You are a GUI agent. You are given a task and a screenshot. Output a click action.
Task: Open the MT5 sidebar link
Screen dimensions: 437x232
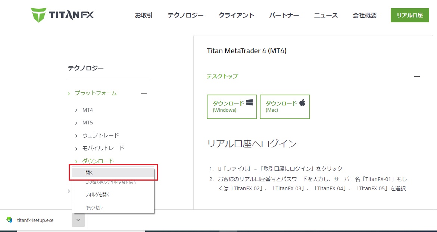tap(87, 123)
